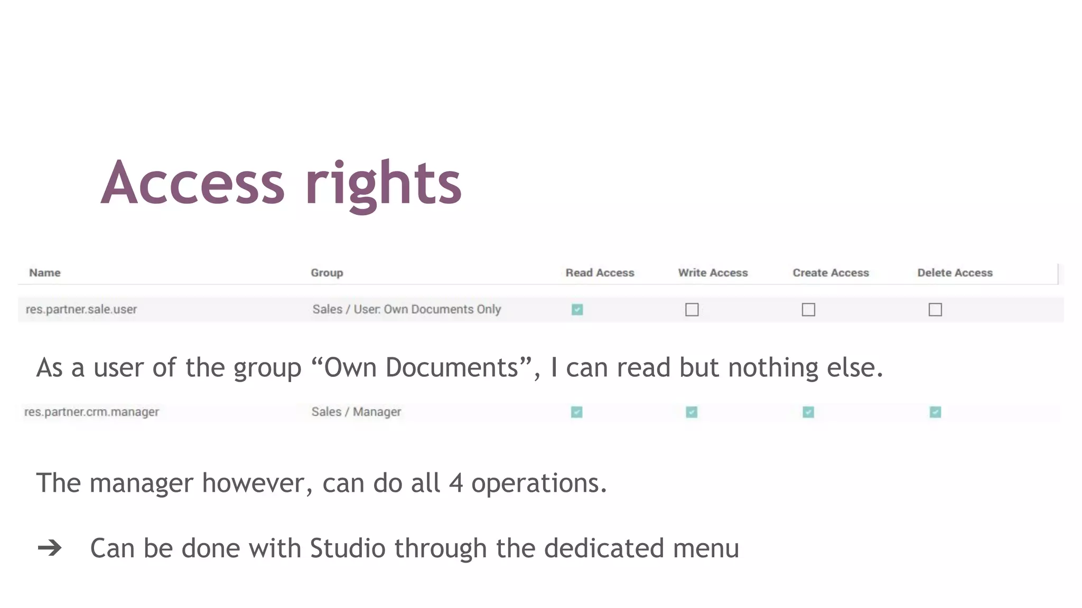Toggle Read Access for res.partner.sale.user
The height and width of the screenshot is (608, 1082).
577,309
